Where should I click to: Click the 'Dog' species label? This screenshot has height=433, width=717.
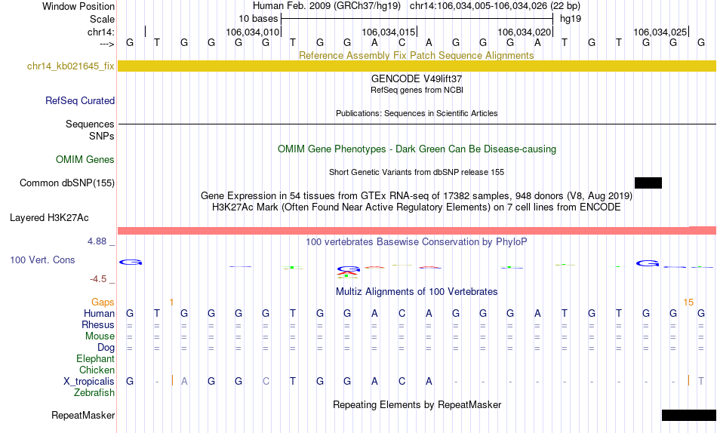click(x=106, y=348)
